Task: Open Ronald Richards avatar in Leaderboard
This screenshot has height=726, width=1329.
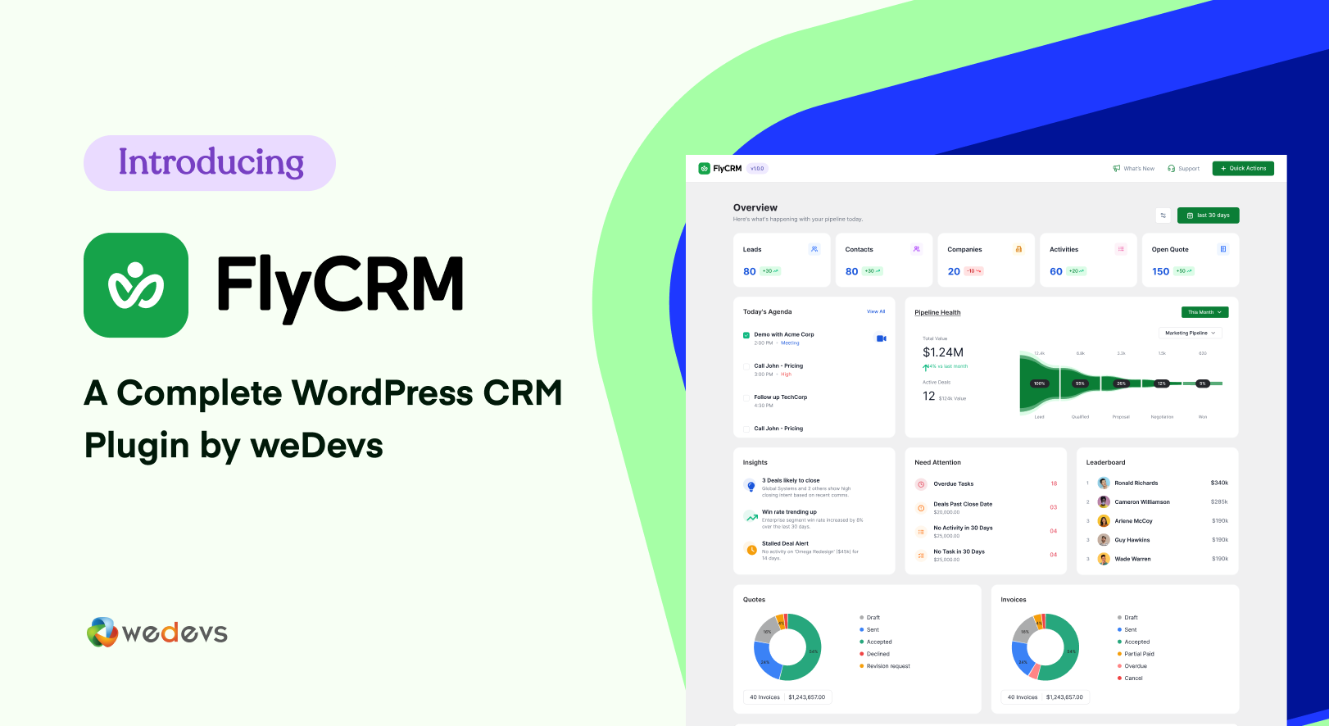Action: (x=1104, y=483)
